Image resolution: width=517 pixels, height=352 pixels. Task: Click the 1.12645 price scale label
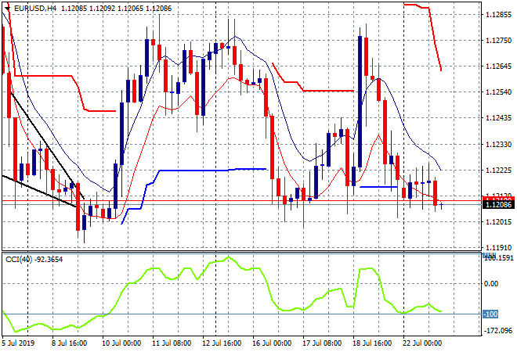498,66
